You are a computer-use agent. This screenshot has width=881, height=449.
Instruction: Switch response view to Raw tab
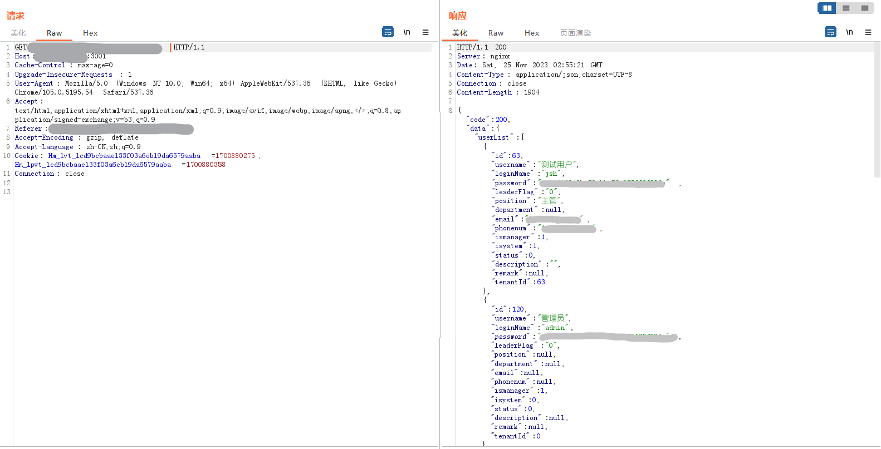[x=496, y=33]
